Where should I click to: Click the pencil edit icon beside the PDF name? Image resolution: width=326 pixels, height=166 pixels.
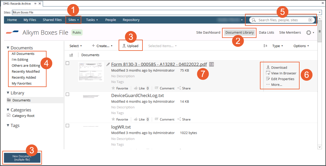pyautogui.click(x=108, y=64)
